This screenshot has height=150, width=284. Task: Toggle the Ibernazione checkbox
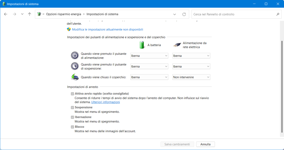pos(72,117)
